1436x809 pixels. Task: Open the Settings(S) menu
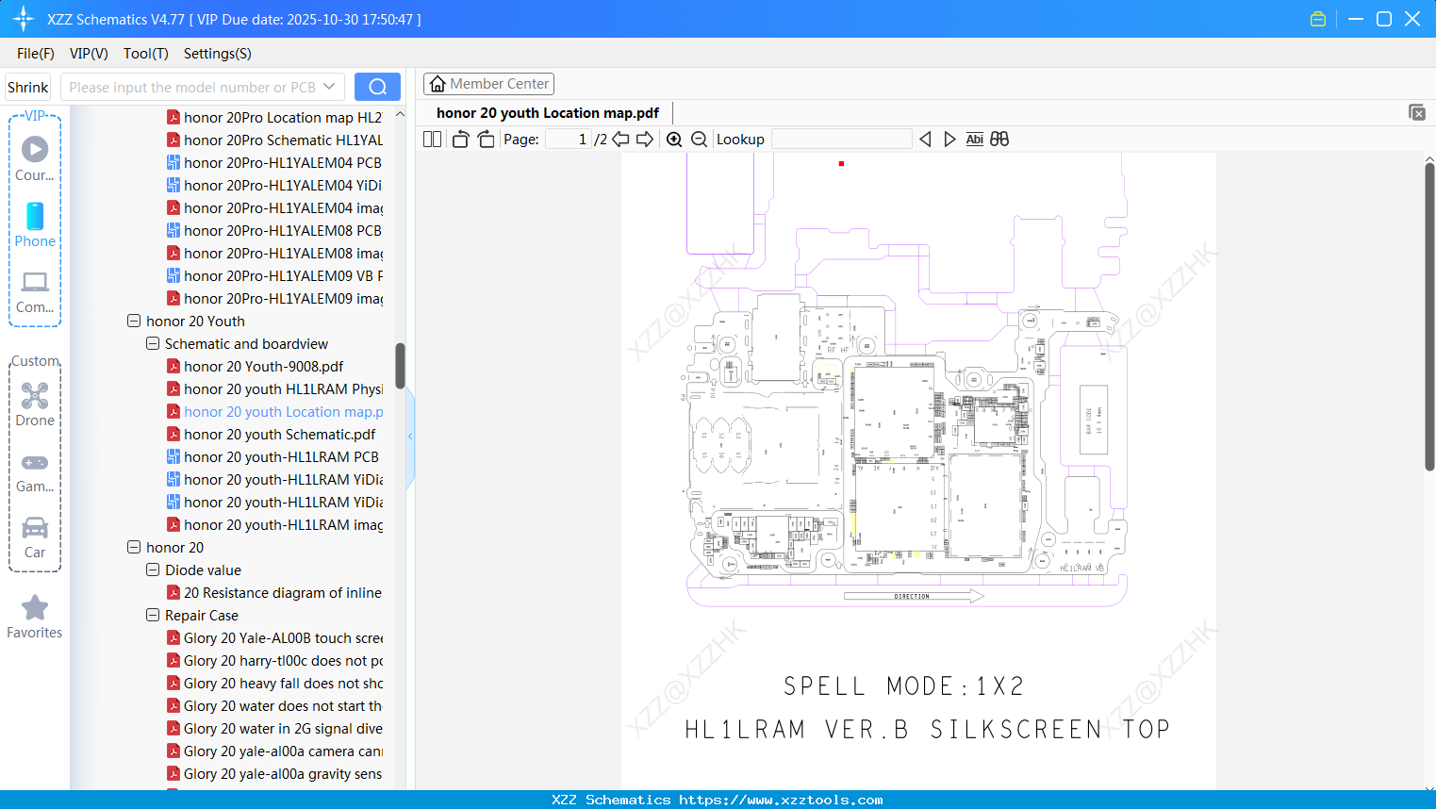(218, 54)
